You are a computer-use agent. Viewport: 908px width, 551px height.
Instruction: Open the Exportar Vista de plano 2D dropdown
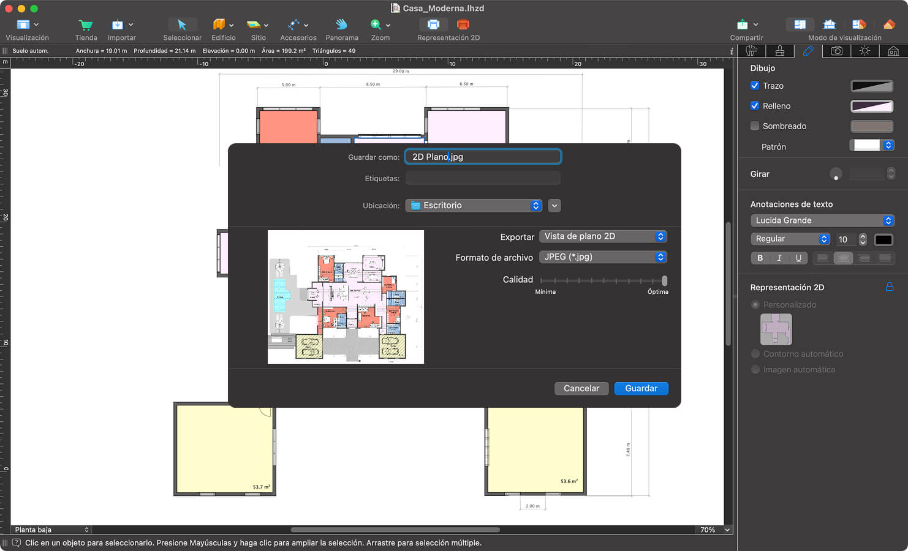[603, 236]
